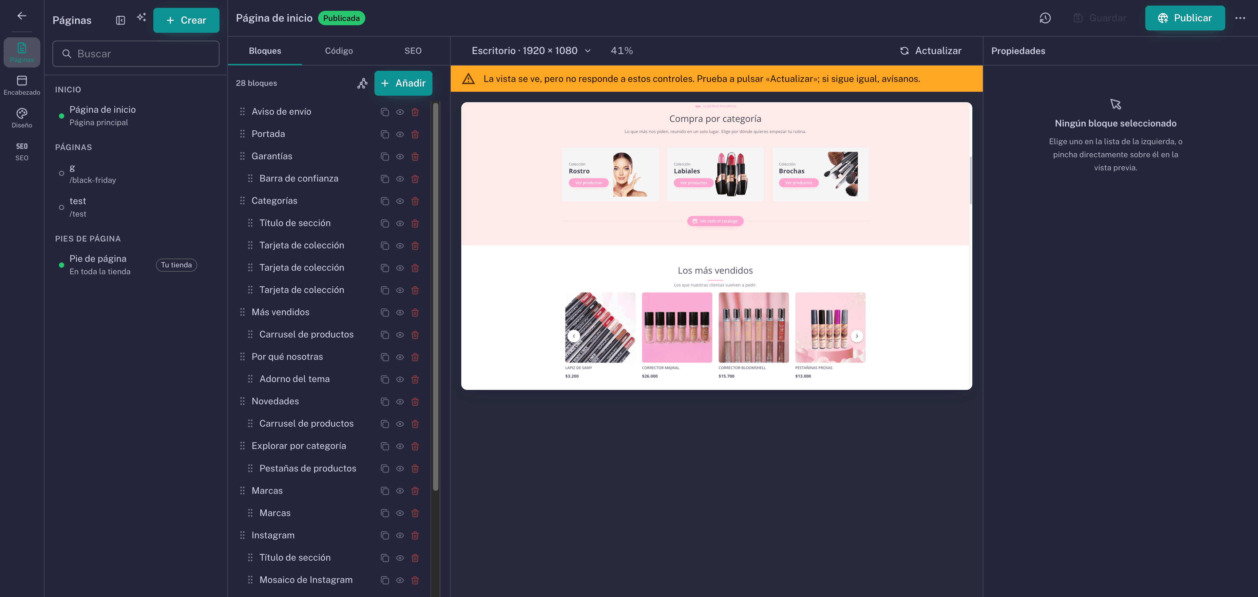Screen dimensions: 1258x597
Task: Click in the Buscar search field
Action: tap(136, 54)
